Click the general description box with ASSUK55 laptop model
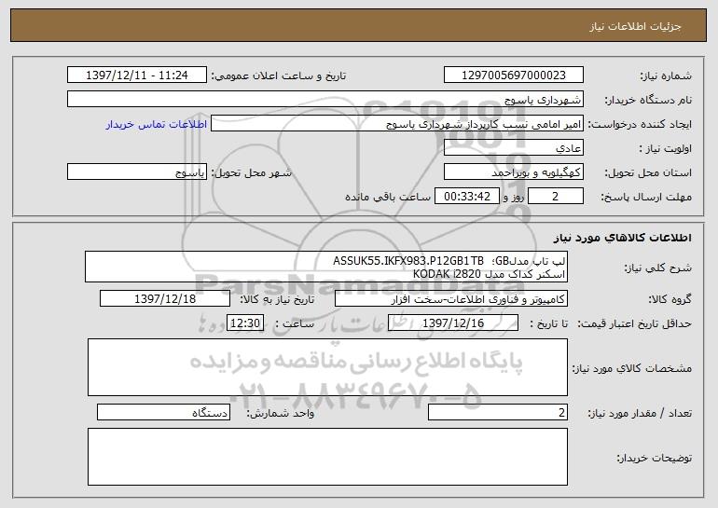718x508 pixels. tap(326, 267)
